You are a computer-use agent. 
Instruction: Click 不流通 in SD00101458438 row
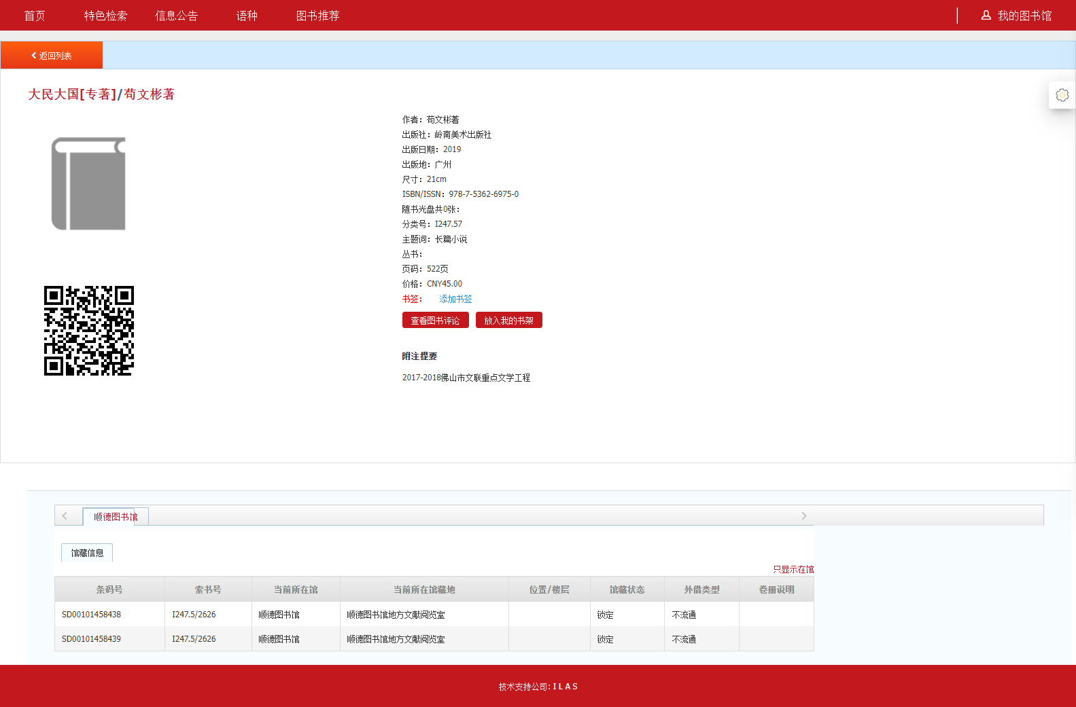684,615
